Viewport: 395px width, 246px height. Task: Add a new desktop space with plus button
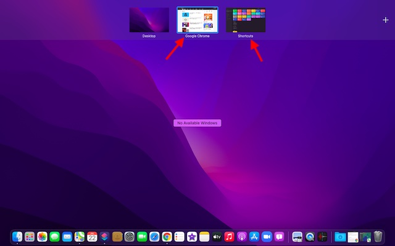(385, 20)
